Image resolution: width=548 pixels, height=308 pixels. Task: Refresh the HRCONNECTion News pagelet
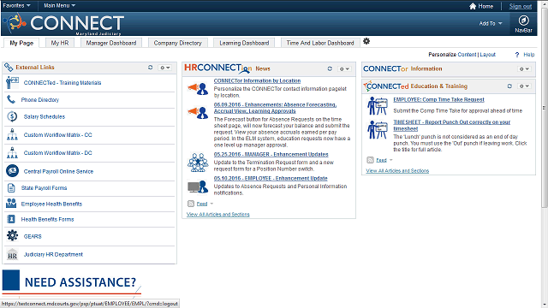330,68
